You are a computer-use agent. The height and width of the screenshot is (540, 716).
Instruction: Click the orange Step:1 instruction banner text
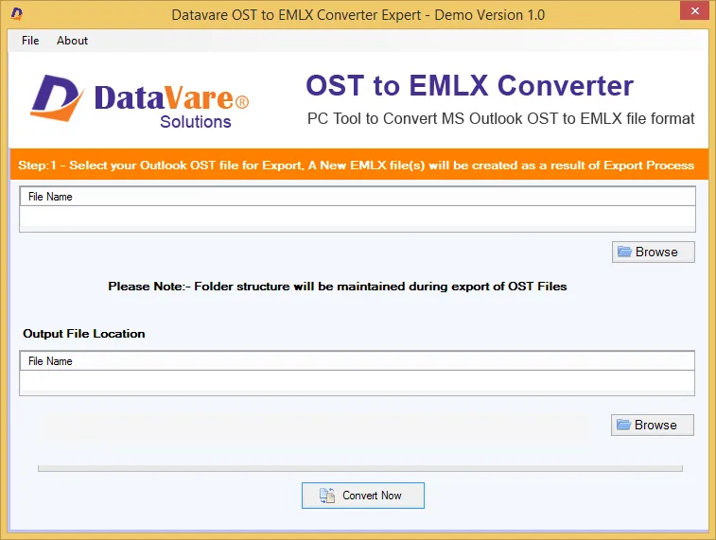click(x=357, y=165)
